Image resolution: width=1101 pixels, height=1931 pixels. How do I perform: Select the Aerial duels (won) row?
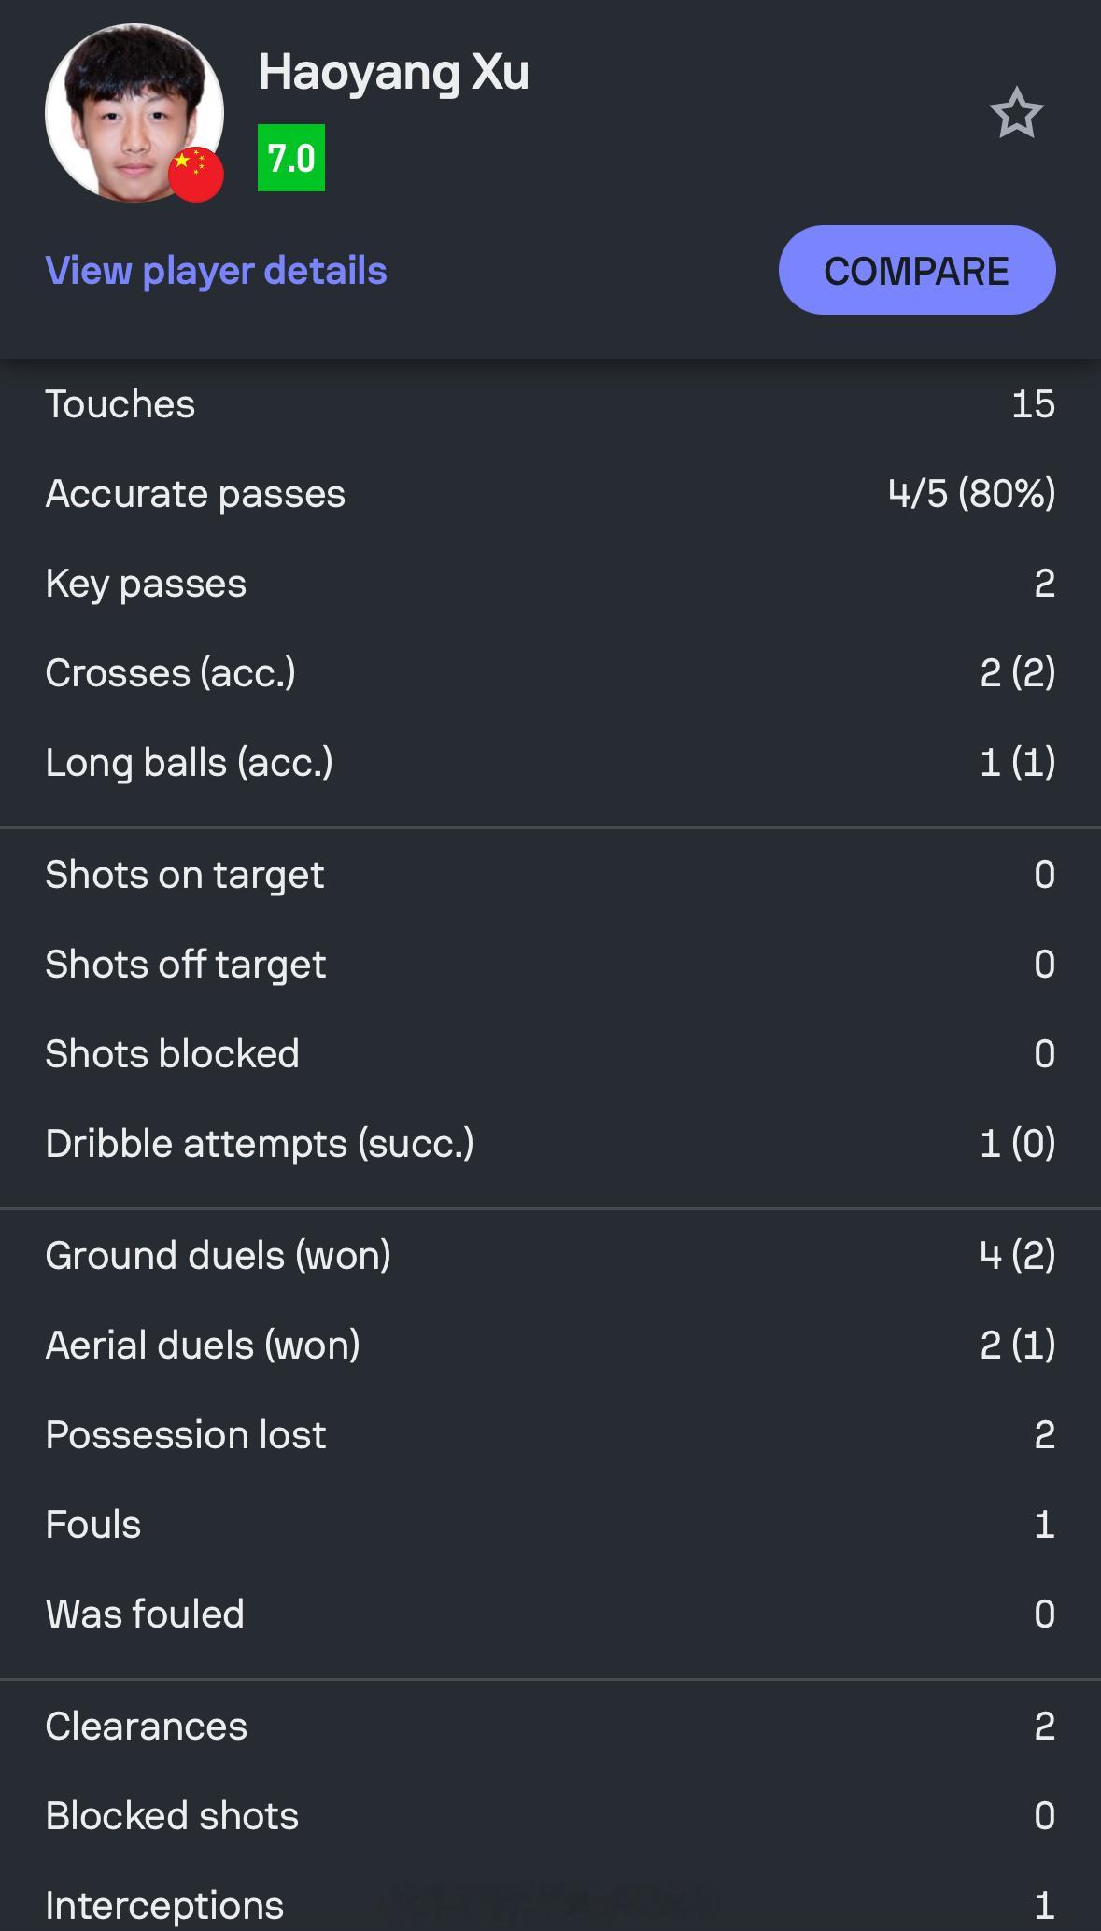coord(550,1346)
